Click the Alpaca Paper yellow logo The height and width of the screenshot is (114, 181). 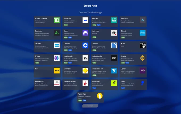point(100,96)
